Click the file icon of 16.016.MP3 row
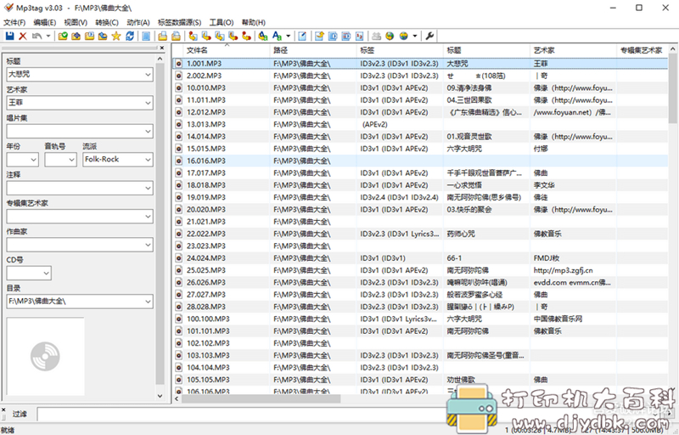This screenshot has width=679, height=435. coord(178,161)
